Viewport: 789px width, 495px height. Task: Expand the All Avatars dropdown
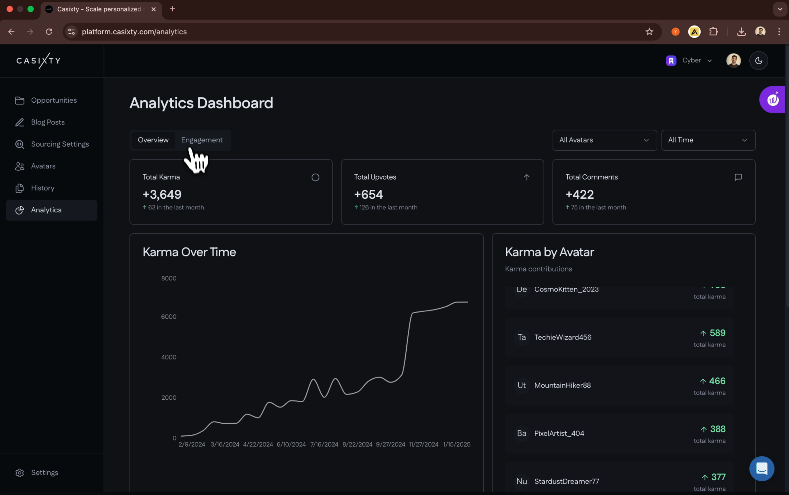coord(604,140)
